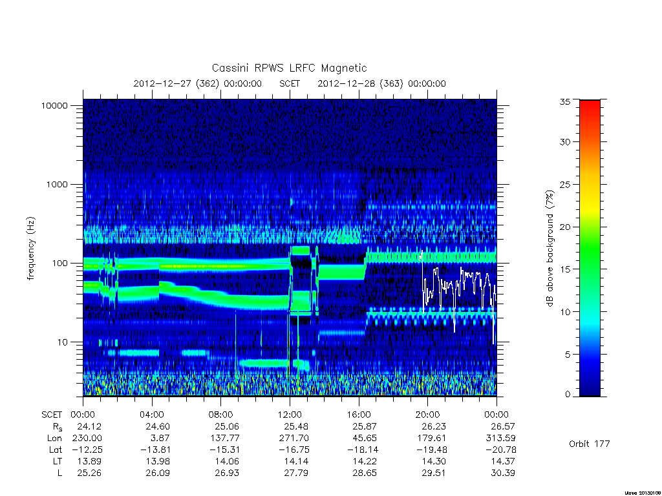Click the '20:00' time axis label
This screenshot has width=662, height=496.
(428, 415)
